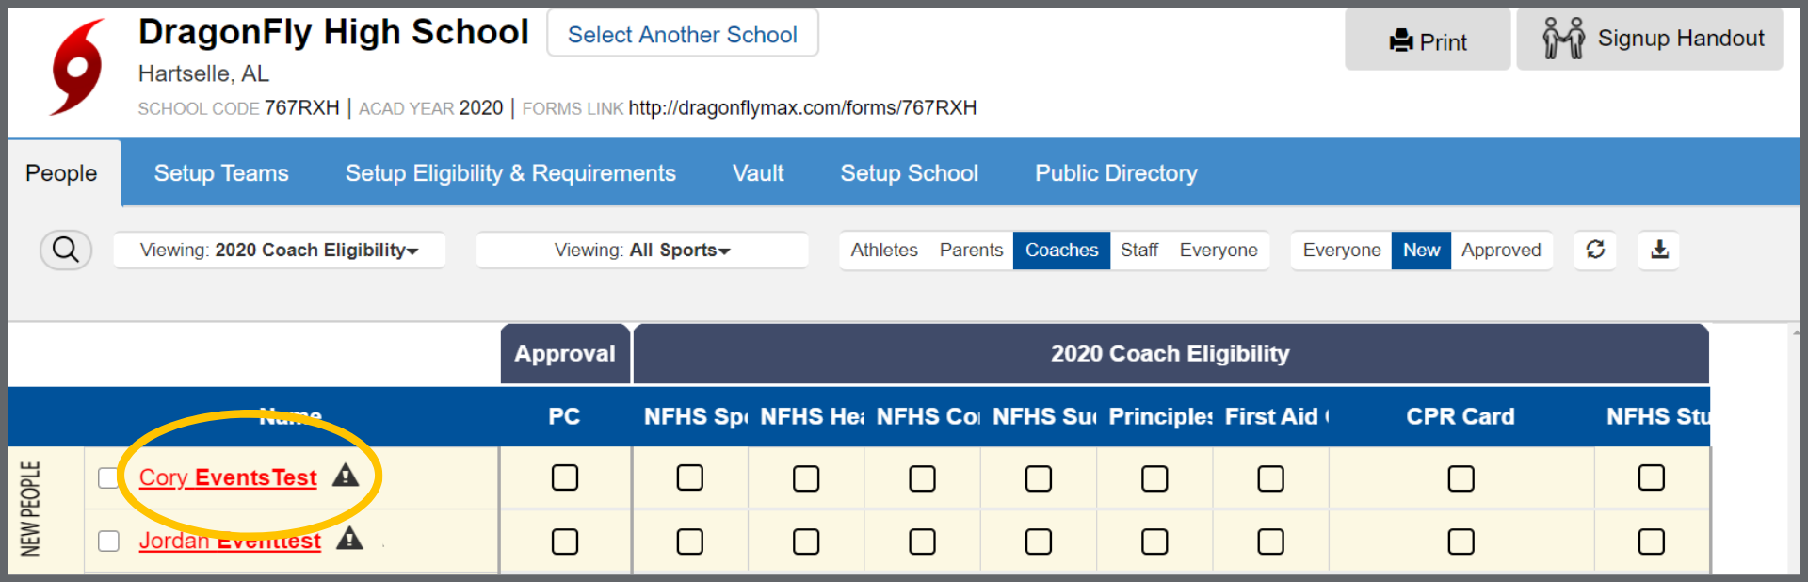The image size is (1808, 582).
Task: Click the printer icon on Print button
Action: [1401, 41]
